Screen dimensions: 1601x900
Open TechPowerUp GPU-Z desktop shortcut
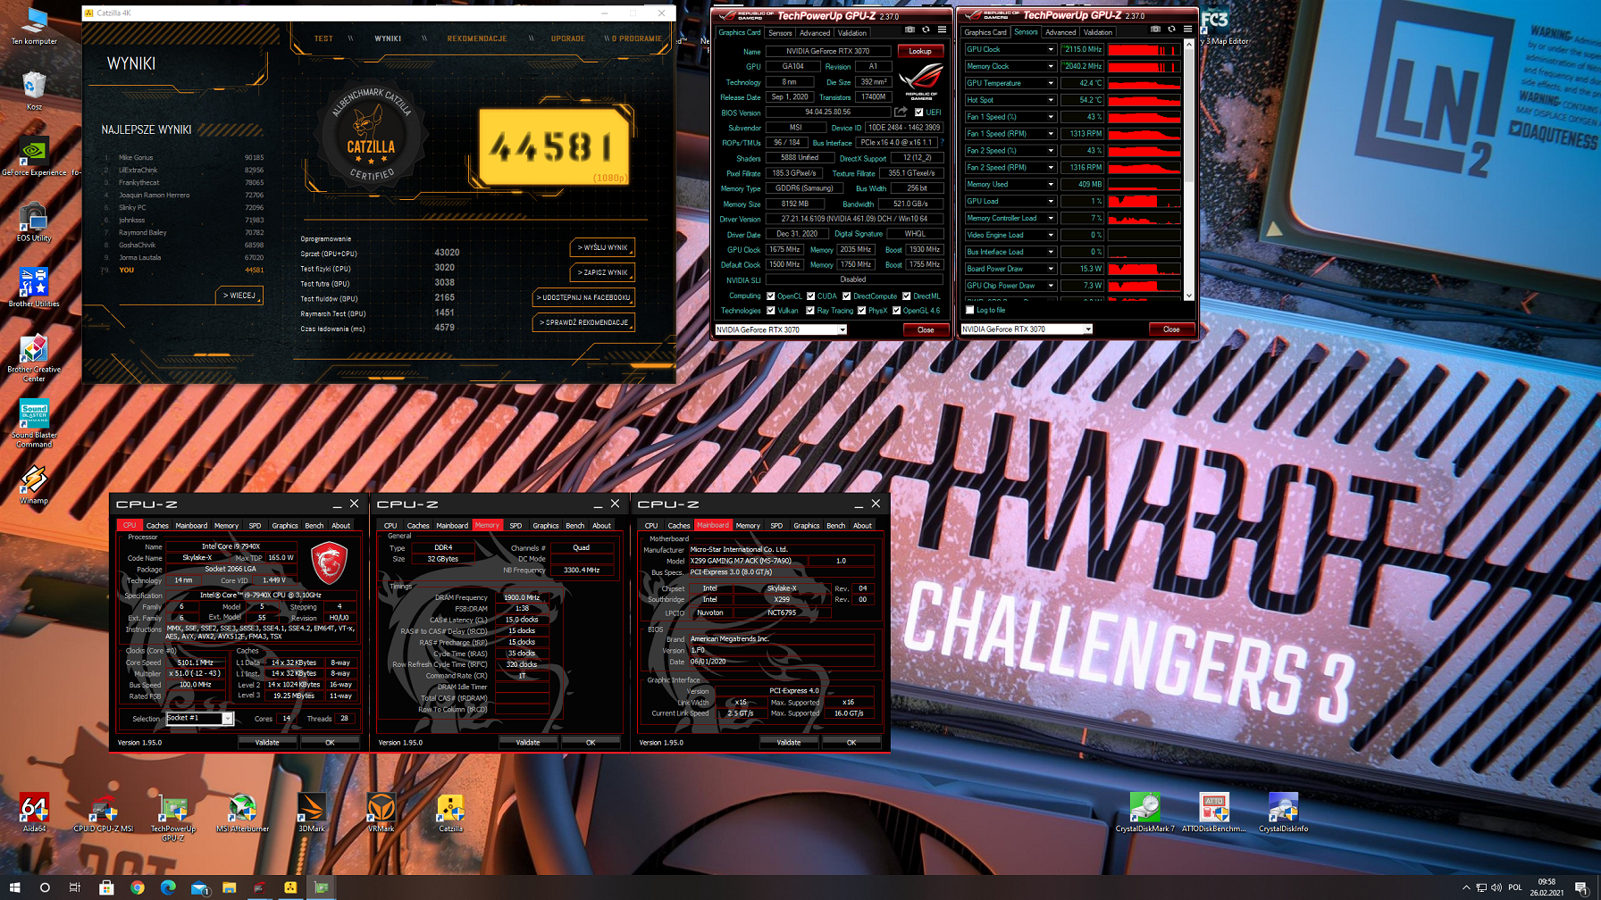point(173,817)
